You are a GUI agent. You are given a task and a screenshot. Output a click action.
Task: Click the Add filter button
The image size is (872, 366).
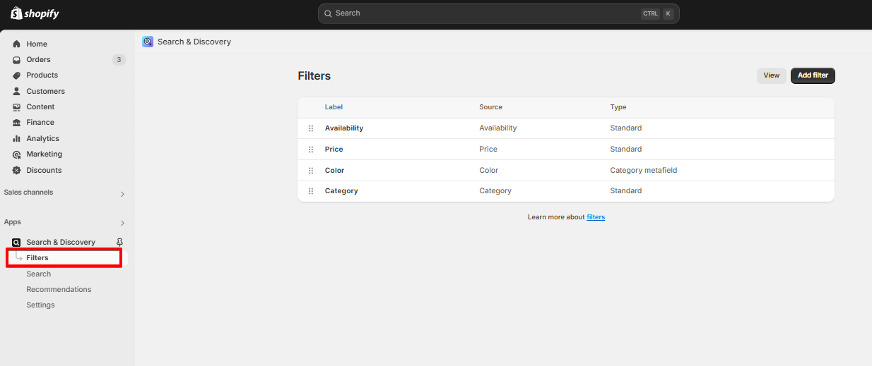[813, 75]
